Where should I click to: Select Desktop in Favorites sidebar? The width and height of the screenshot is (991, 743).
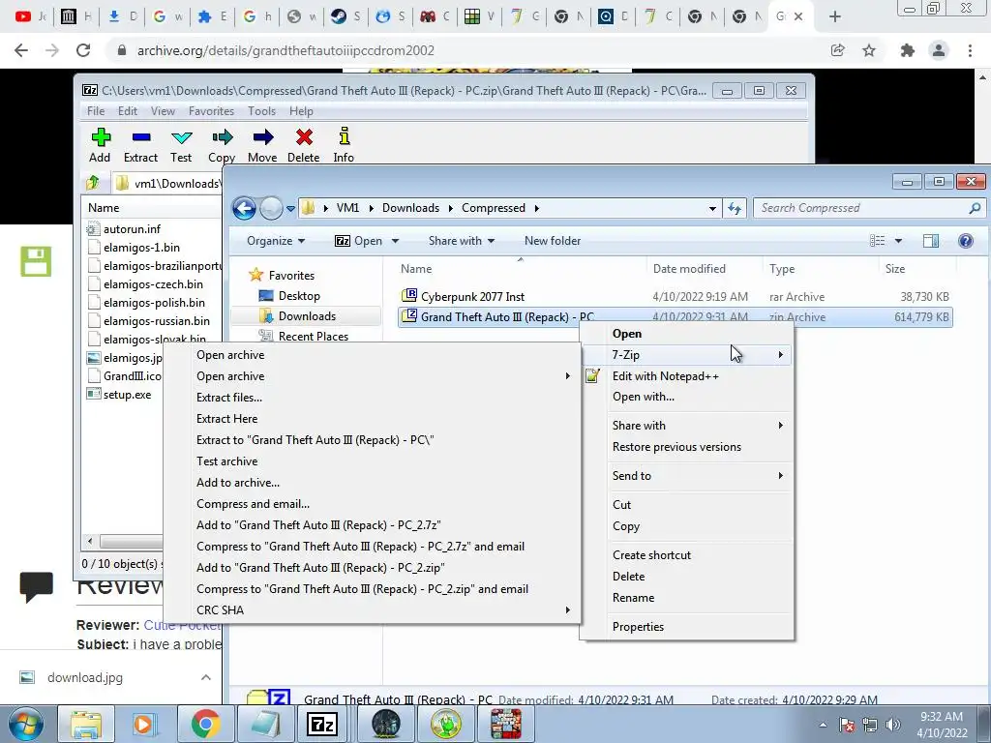point(299,296)
